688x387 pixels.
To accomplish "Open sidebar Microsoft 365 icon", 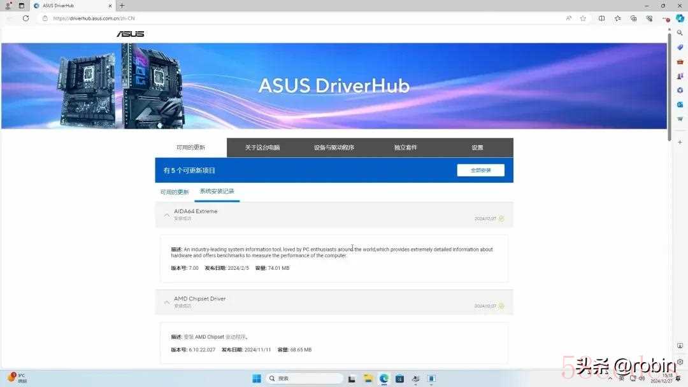I will [x=680, y=90].
